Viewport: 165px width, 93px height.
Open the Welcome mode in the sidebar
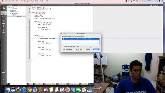click(3, 9)
